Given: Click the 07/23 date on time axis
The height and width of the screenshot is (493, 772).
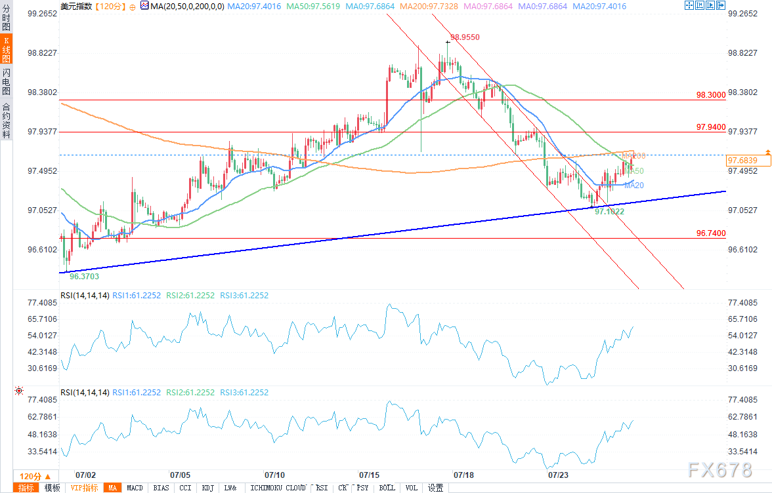Looking at the screenshot, I should [x=558, y=475].
